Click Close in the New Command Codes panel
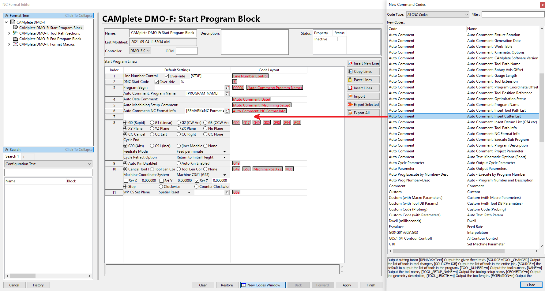 point(531,285)
